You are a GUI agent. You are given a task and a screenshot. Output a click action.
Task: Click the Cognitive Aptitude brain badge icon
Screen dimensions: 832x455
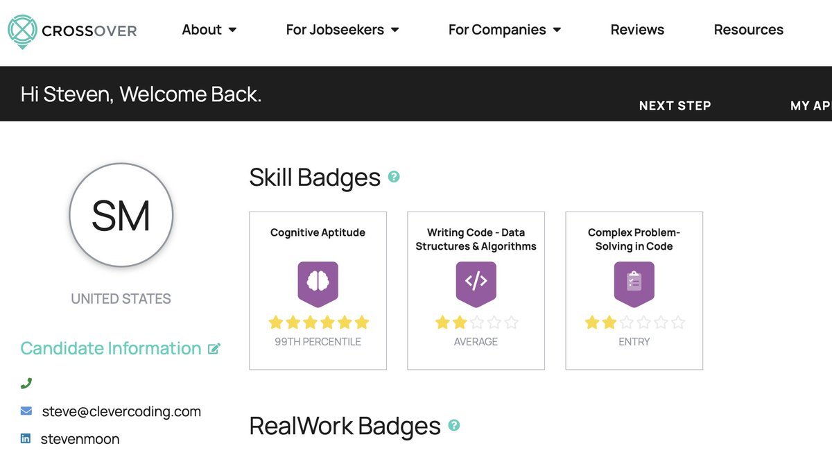pyautogui.click(x=318, y=283)
